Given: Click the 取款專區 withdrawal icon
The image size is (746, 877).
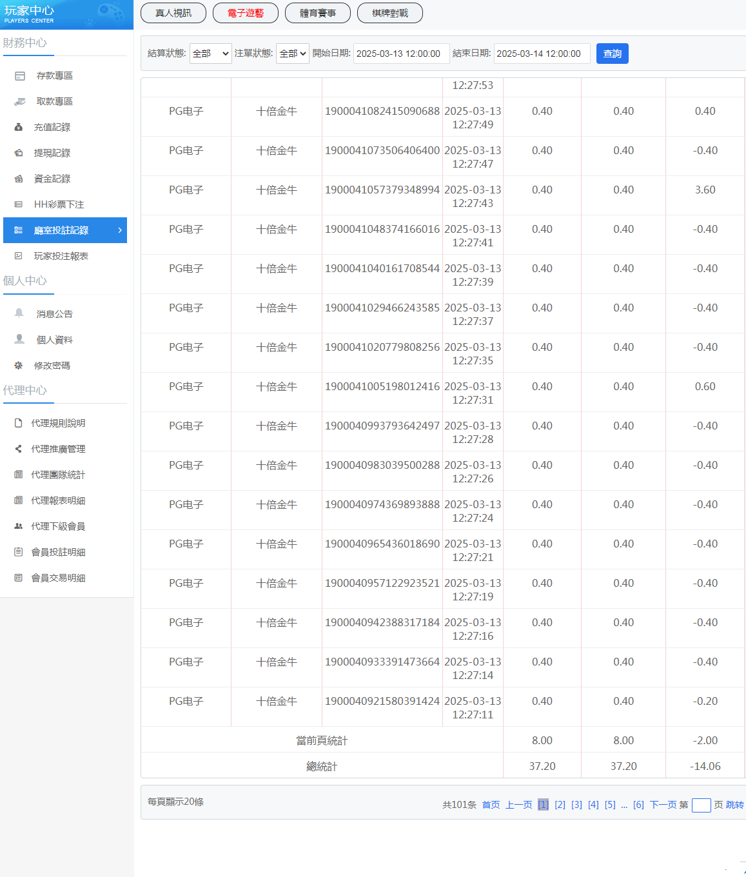Looking at the screenshot, I should point(20,102).
